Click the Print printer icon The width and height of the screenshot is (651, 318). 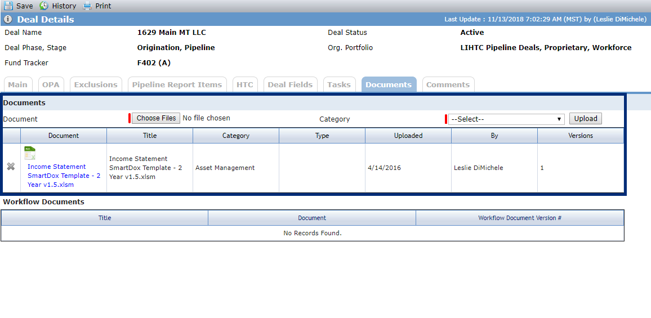tap(87, 6)
